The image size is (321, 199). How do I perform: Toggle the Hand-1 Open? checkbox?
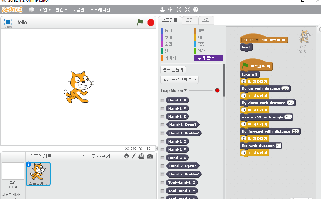tap(162, 124)
